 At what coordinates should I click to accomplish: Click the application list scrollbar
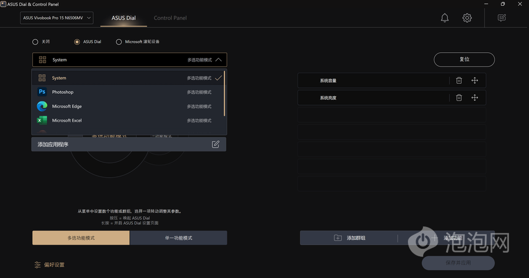(x=225, y=94)
